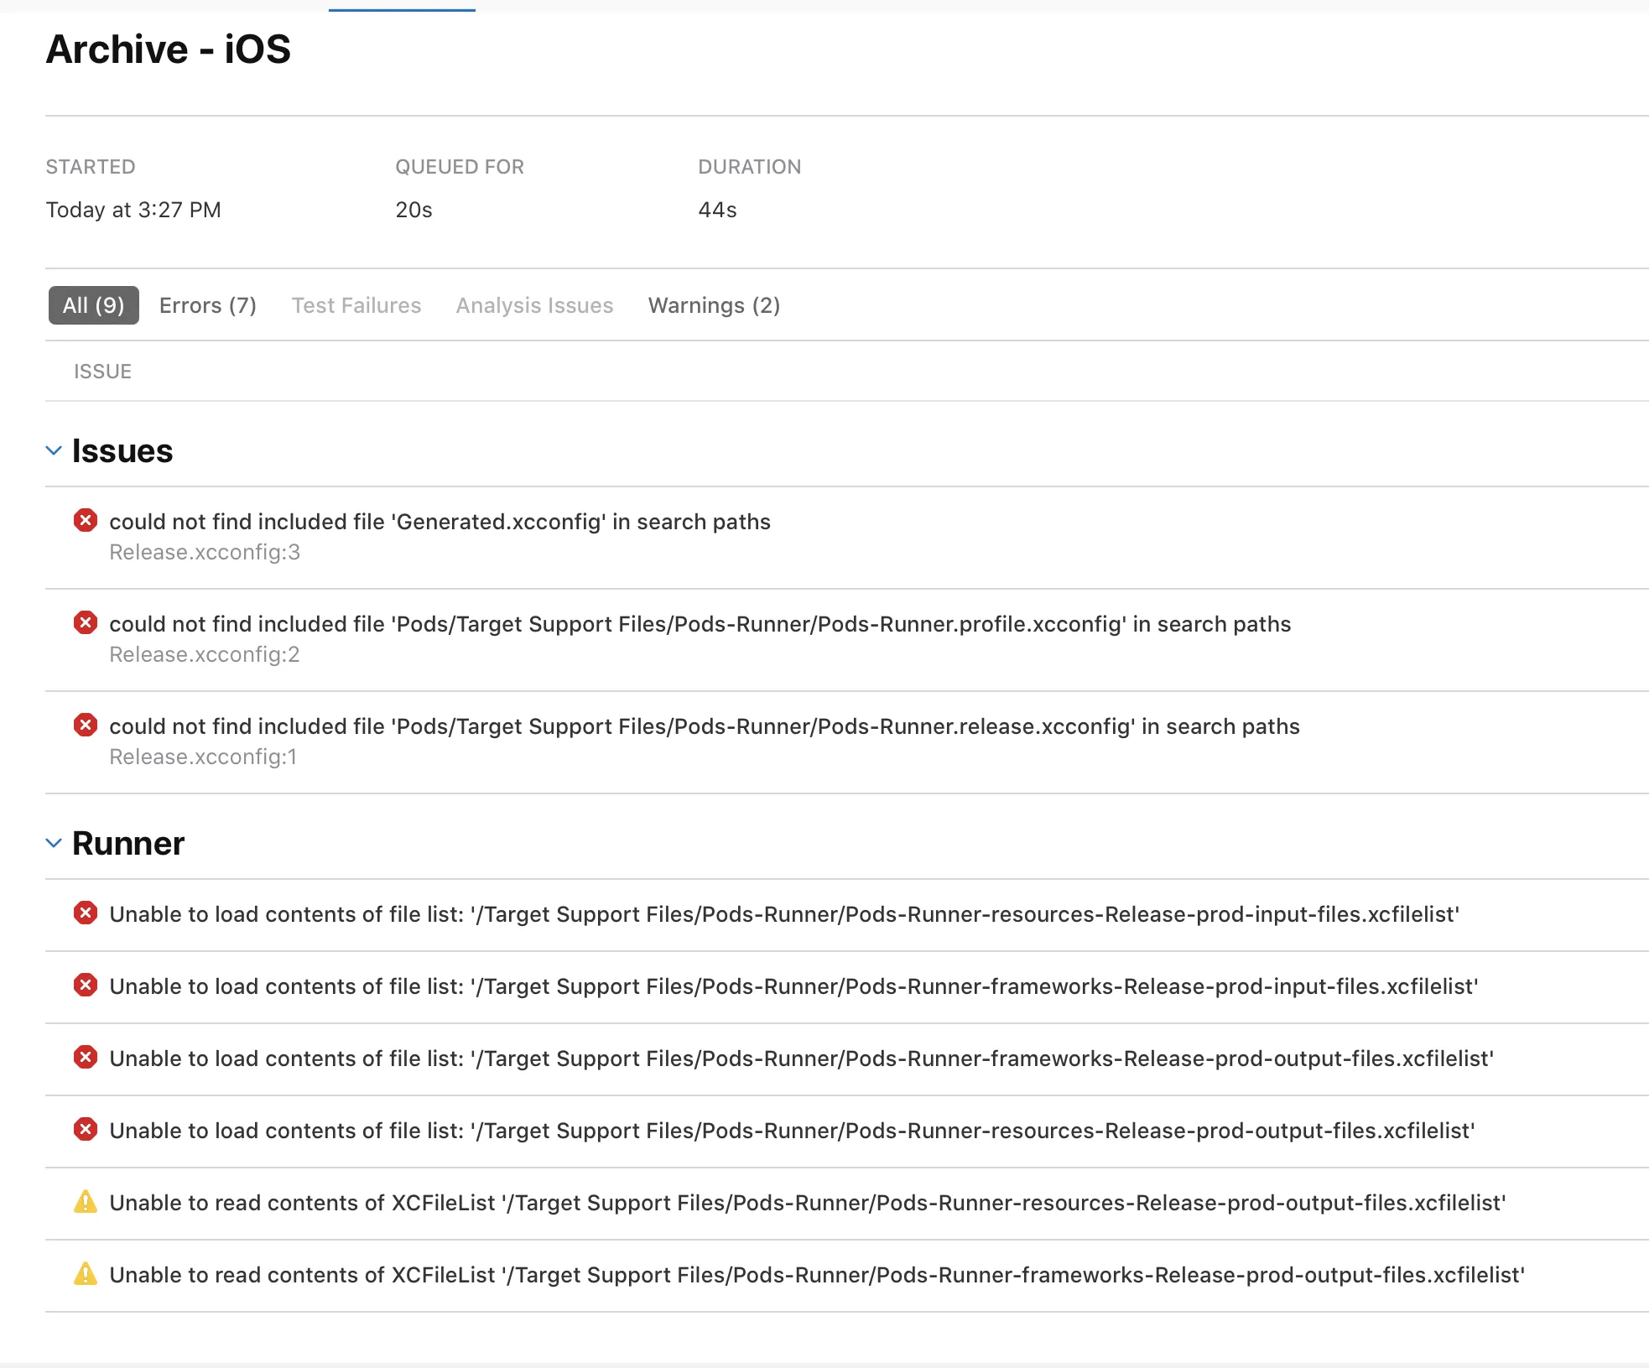Switch to the Errors (7) tab
The image size is (1649, 1368).
(x=207, y=305)
